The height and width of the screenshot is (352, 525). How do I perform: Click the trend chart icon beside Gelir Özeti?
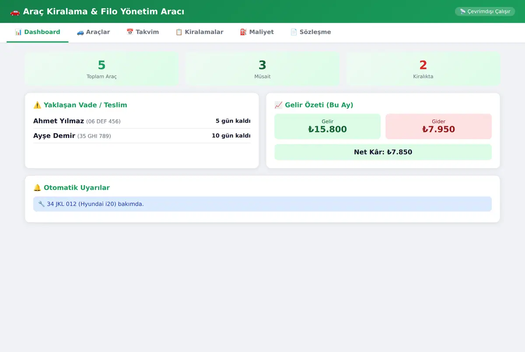click(x=278, y=105)
